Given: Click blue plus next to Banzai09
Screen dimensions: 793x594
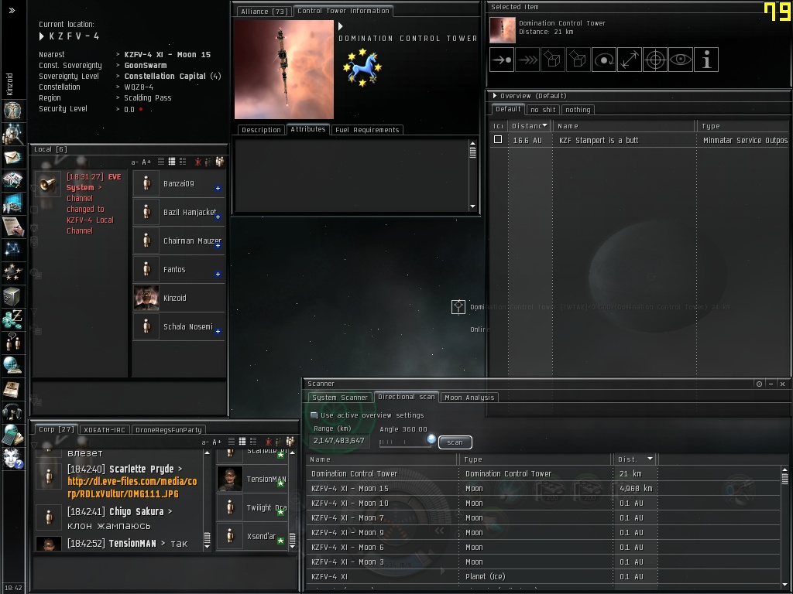Looking at the screenshot, I should click(218, 189).
